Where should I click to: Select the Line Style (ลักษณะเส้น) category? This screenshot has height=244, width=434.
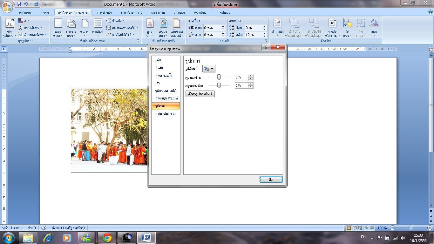[166, 75]
